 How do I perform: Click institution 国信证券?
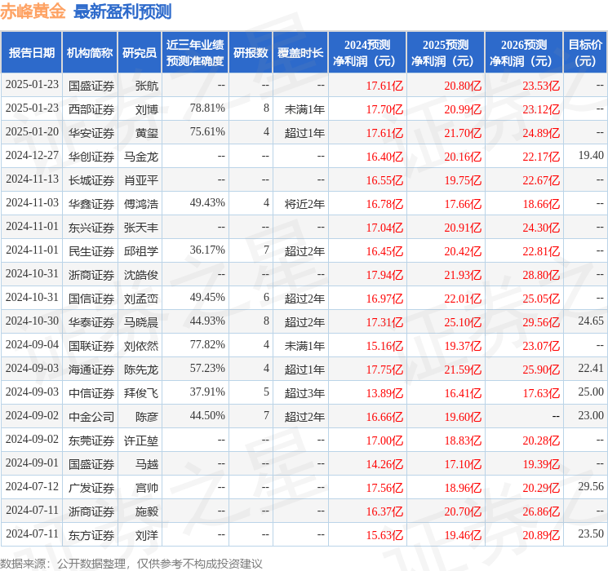(x=91, y=299)
